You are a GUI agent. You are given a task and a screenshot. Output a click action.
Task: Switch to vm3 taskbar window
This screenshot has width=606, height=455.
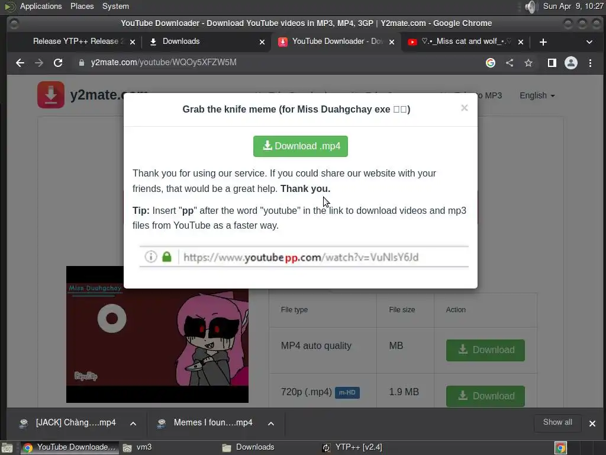[x=169, y=447]
